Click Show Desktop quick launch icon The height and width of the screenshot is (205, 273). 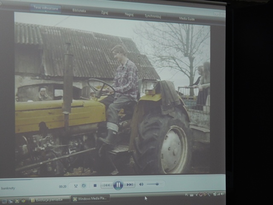coord(4,201)
